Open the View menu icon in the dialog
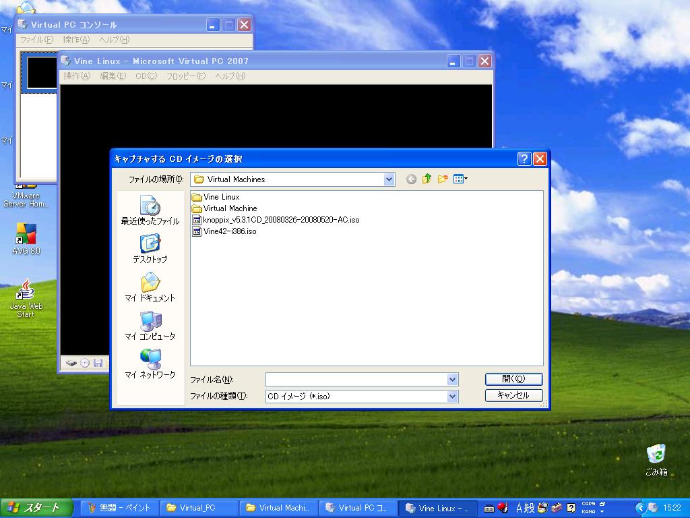Viewport: 690px width, 518px height. pos(460,179)
